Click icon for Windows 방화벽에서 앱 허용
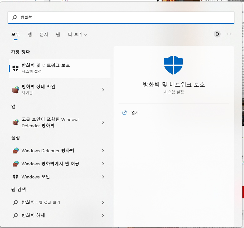Screen dimensions: 244x228 pos(16,163)
